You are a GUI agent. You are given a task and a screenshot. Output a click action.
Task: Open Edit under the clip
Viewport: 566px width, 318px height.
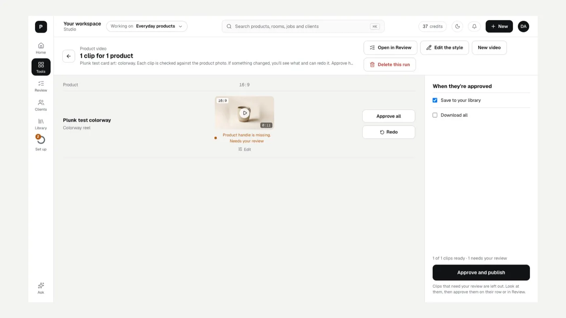tap(245, 150)
